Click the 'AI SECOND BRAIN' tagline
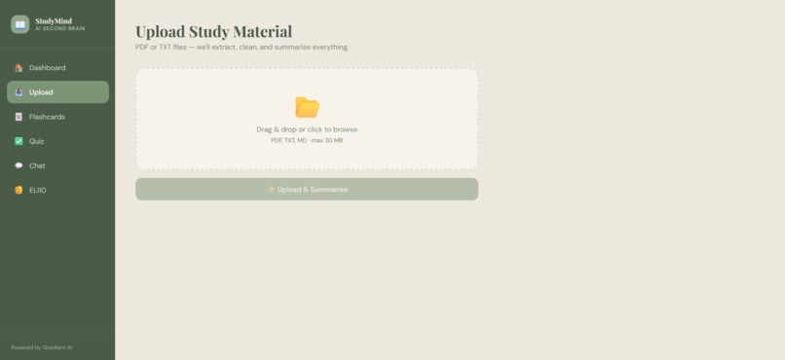This screenshot has width=785, height=360. pyautogui.click(x=60, y=29)
